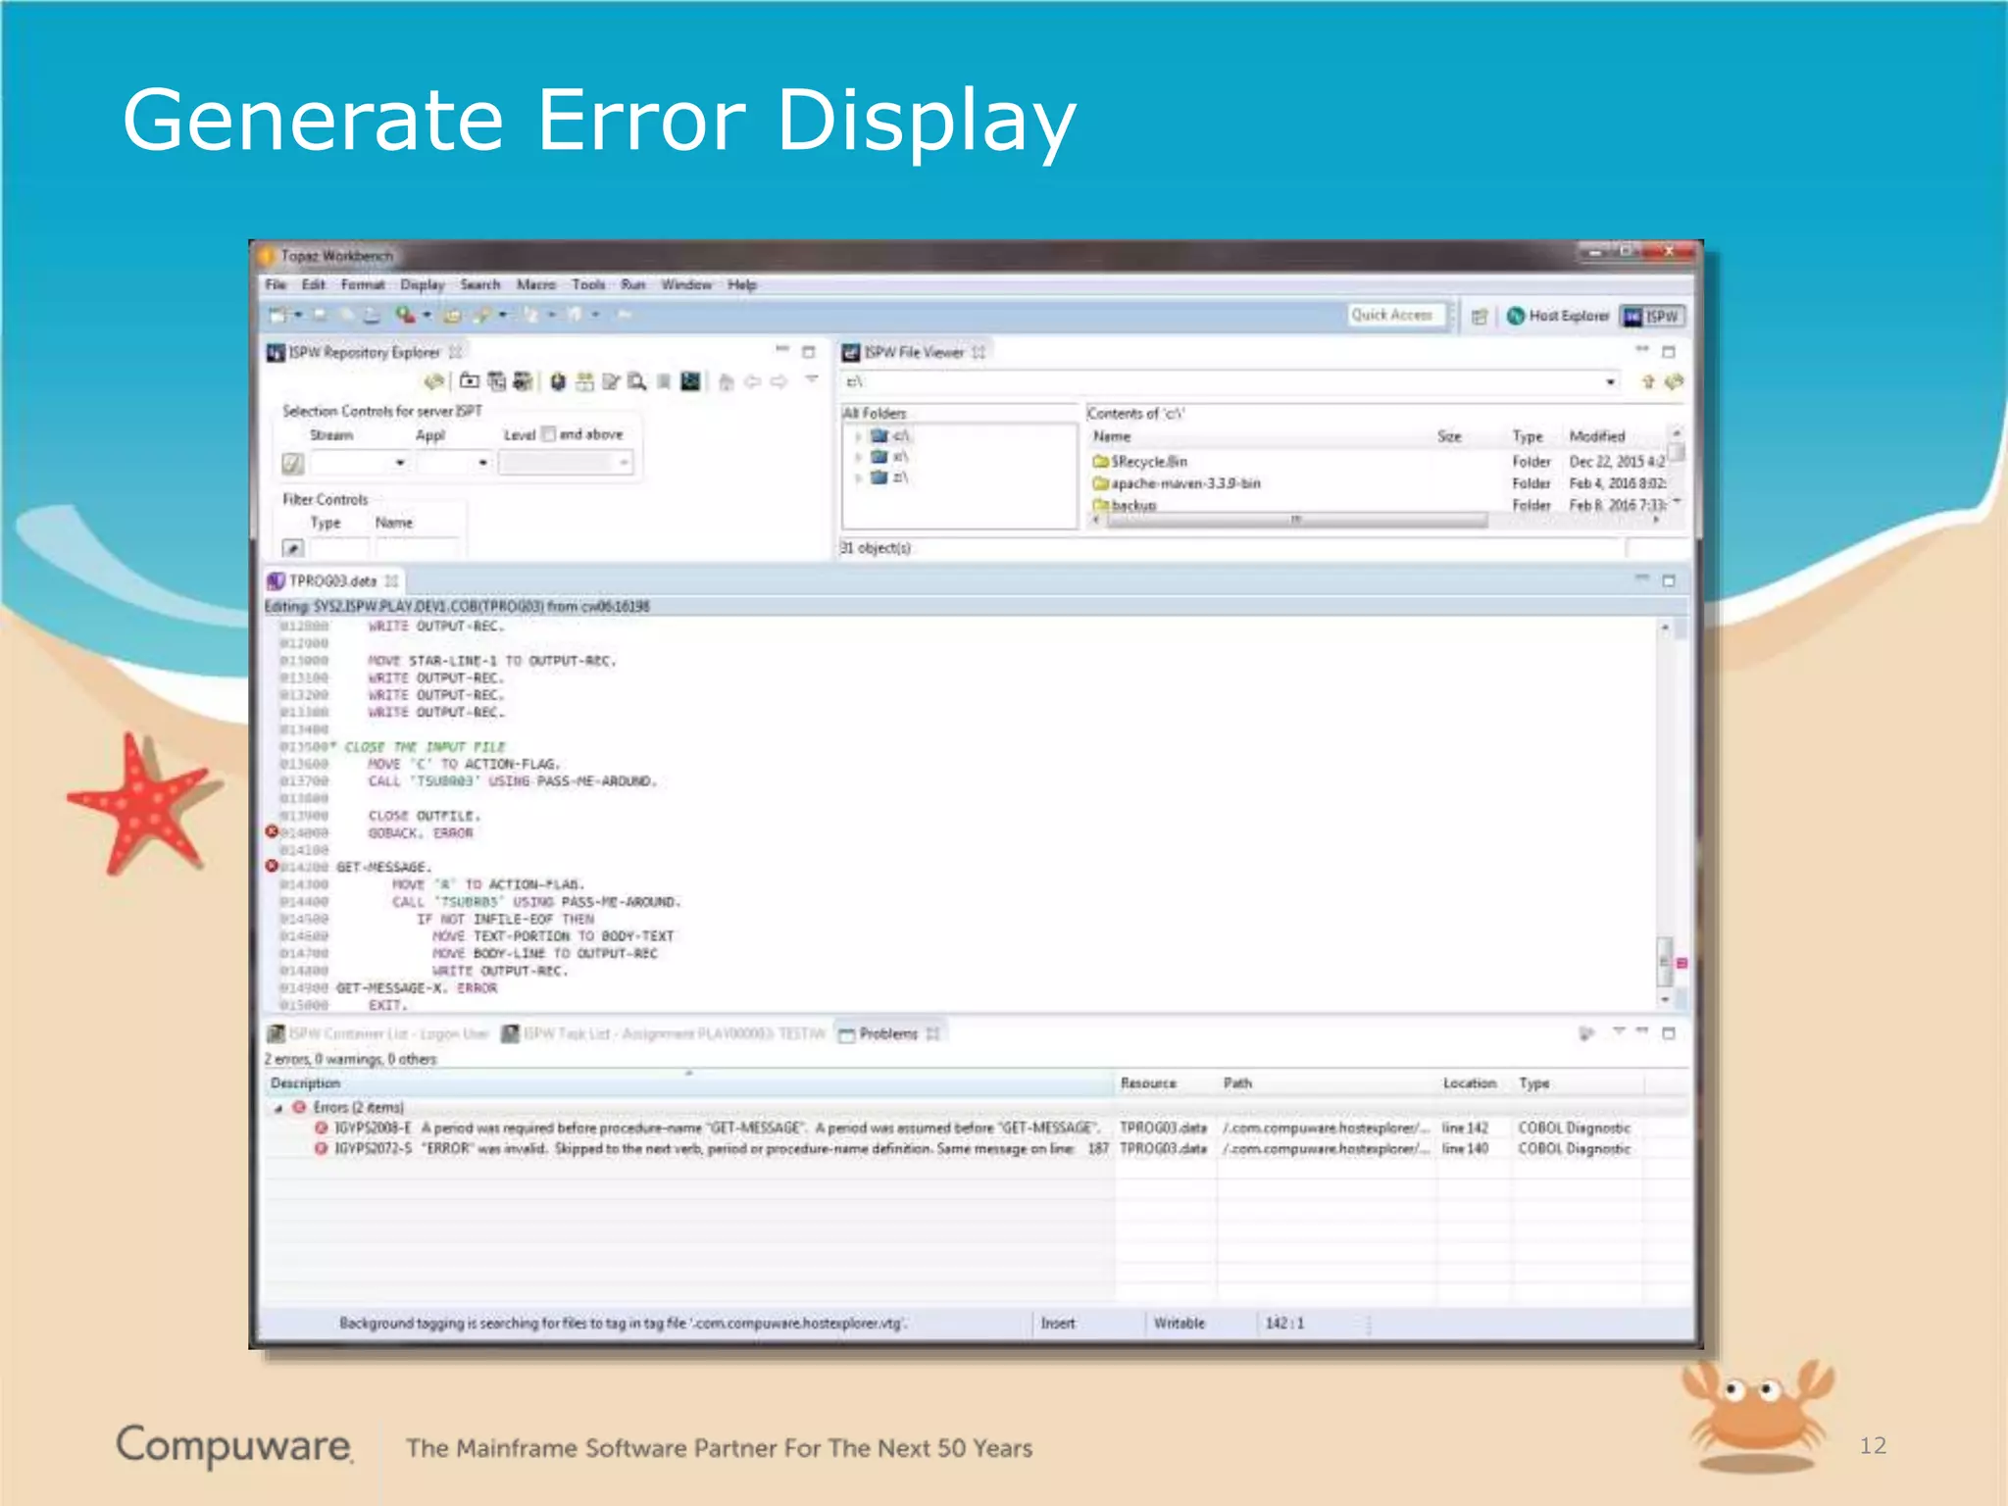Maximize the ISPW File Viewer panel
Screen dimensions: 2008x1506
coord(1669,351)
